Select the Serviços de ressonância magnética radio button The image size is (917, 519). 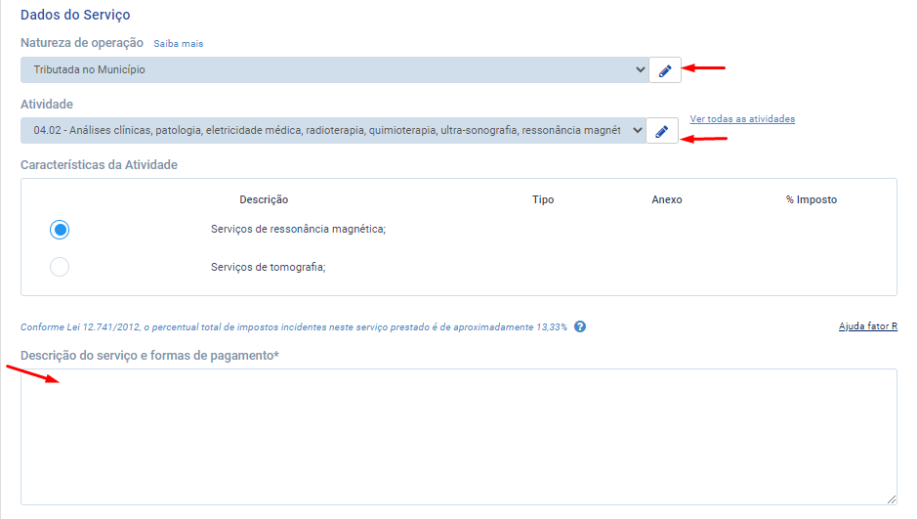click(60, 230)
